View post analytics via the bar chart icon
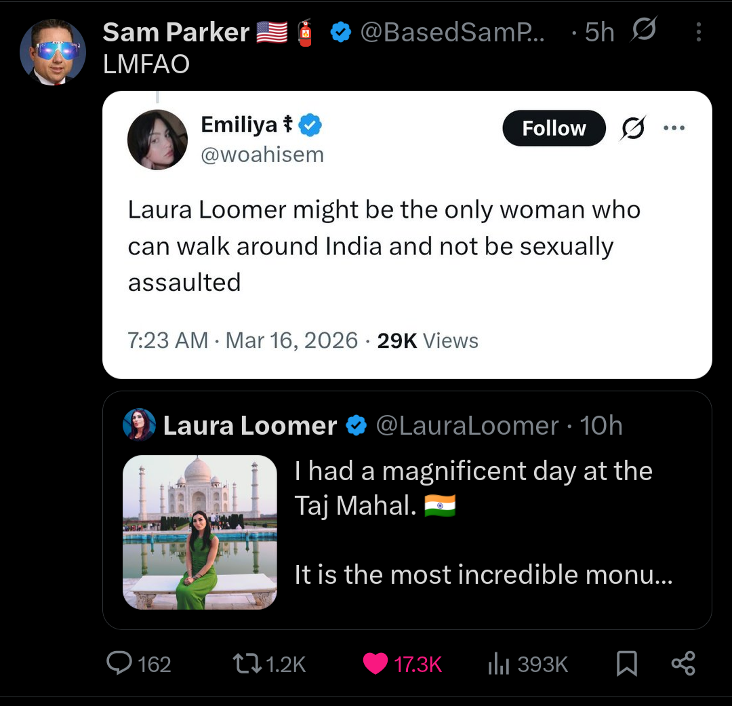The image size is (732, 706). pyautogui.click(x=500, y=664)
